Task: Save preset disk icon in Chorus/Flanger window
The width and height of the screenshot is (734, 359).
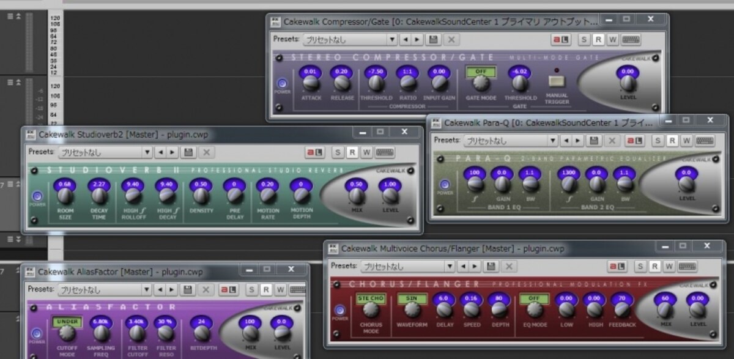Action: point(491,267)
